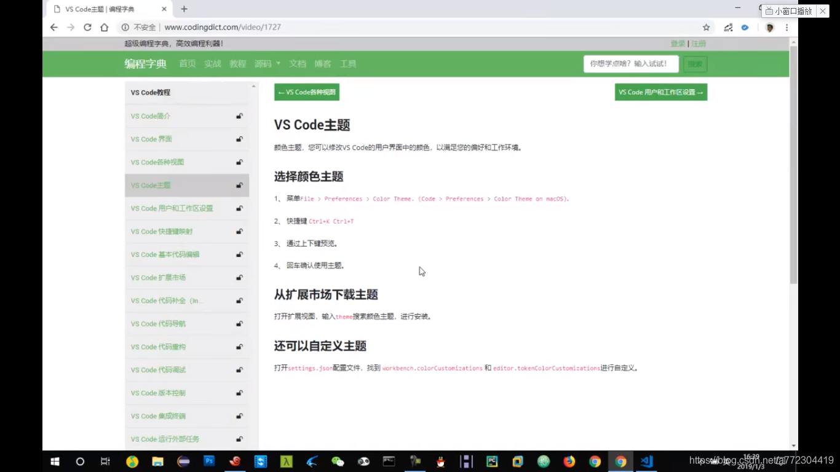This screenshot has height=472, width=840.
Task: Open the Windows Start menu
Action: pos(54,462)
